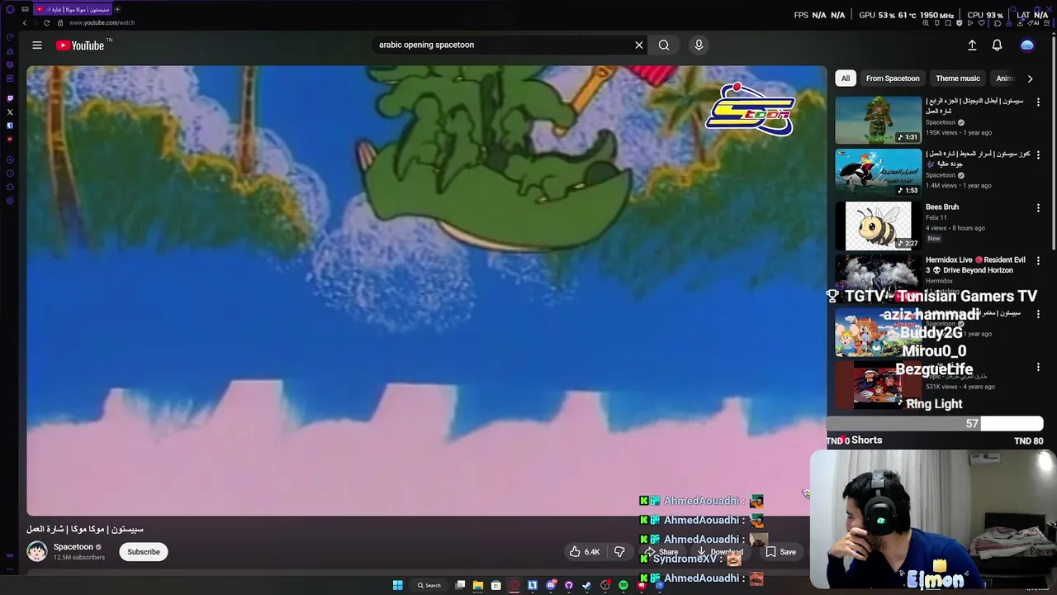Viewport: 1057px width, 595px height.
Task: Open File Explorer from taskbar
Action: point(477,585)
